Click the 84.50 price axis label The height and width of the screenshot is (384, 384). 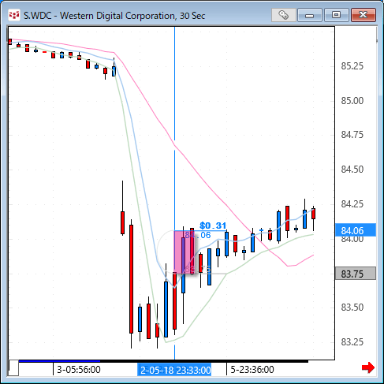pyautogui.click(x=352, y=169)
